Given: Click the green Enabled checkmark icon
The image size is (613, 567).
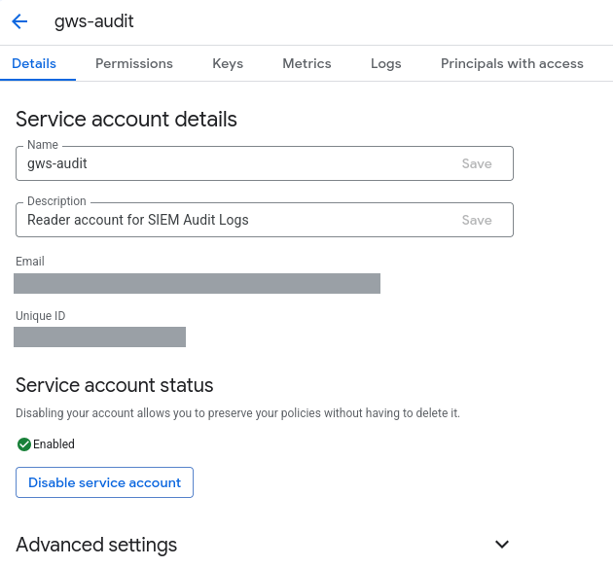Looking at the screenshot, I should (24, 444).
